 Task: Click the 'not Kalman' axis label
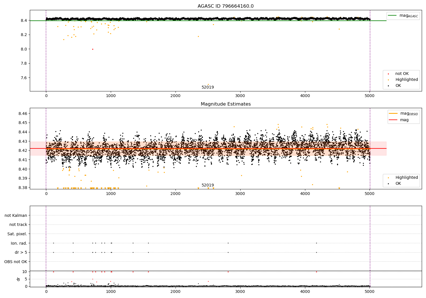(16, 215)
